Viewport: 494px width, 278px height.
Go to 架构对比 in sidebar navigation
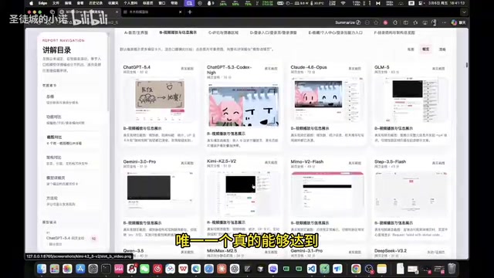click(73, 160)
